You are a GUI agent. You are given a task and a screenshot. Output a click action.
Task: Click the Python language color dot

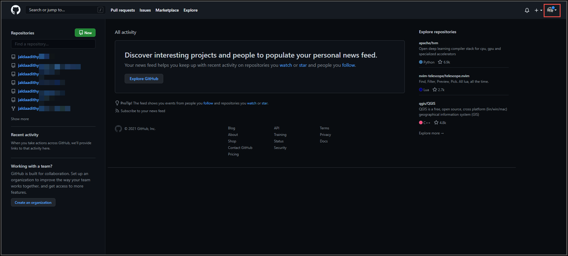(421, 62)
